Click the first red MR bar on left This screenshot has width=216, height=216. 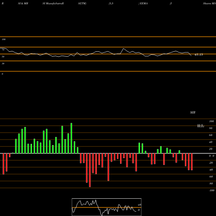click(x=3, y=164)
